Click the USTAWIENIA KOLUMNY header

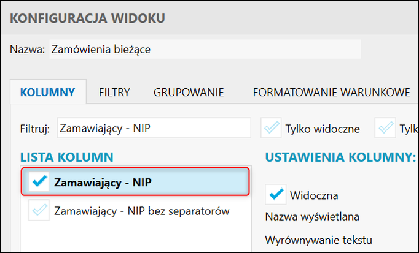pos(340,157)
